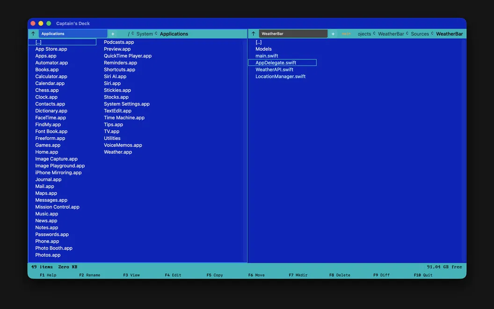Select Podcasts.app
Image resolution: width=494 pixels, height=309 pixels.
(x=119, y=42)
